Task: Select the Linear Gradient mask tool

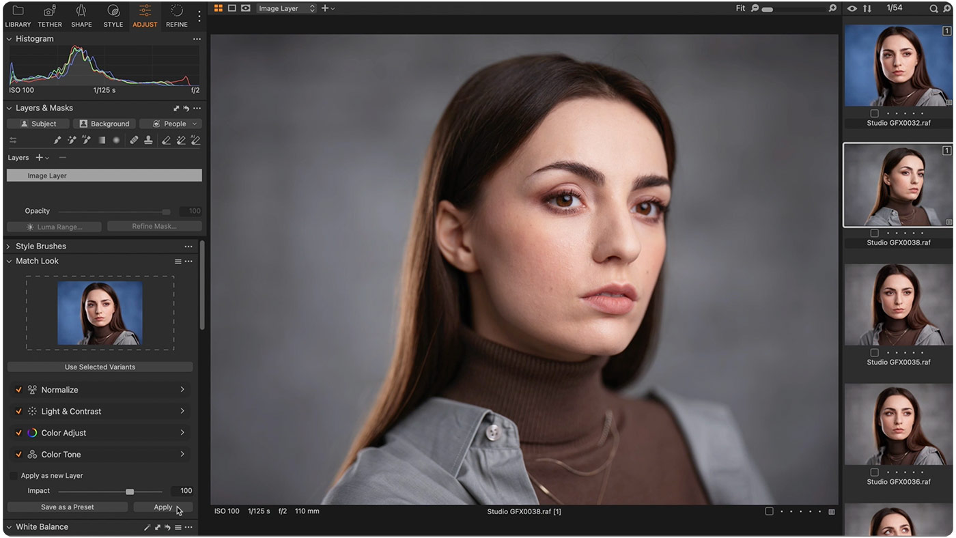Action: tap(102, 141)
